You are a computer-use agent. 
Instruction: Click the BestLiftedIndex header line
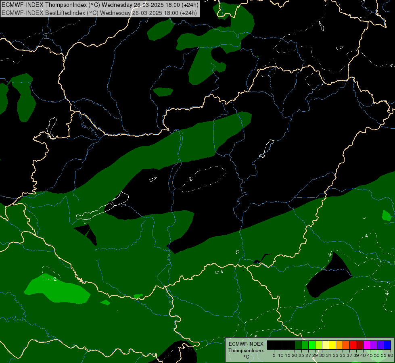point(99,13)
